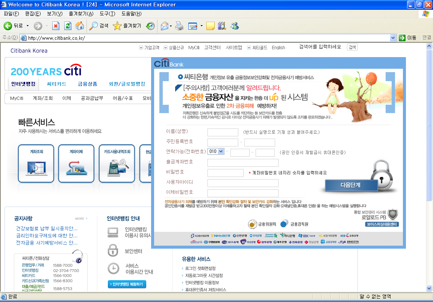Viewport: 433px width, 302px height.
Task: Open Favorites star icon
Action: coord(117,26)
